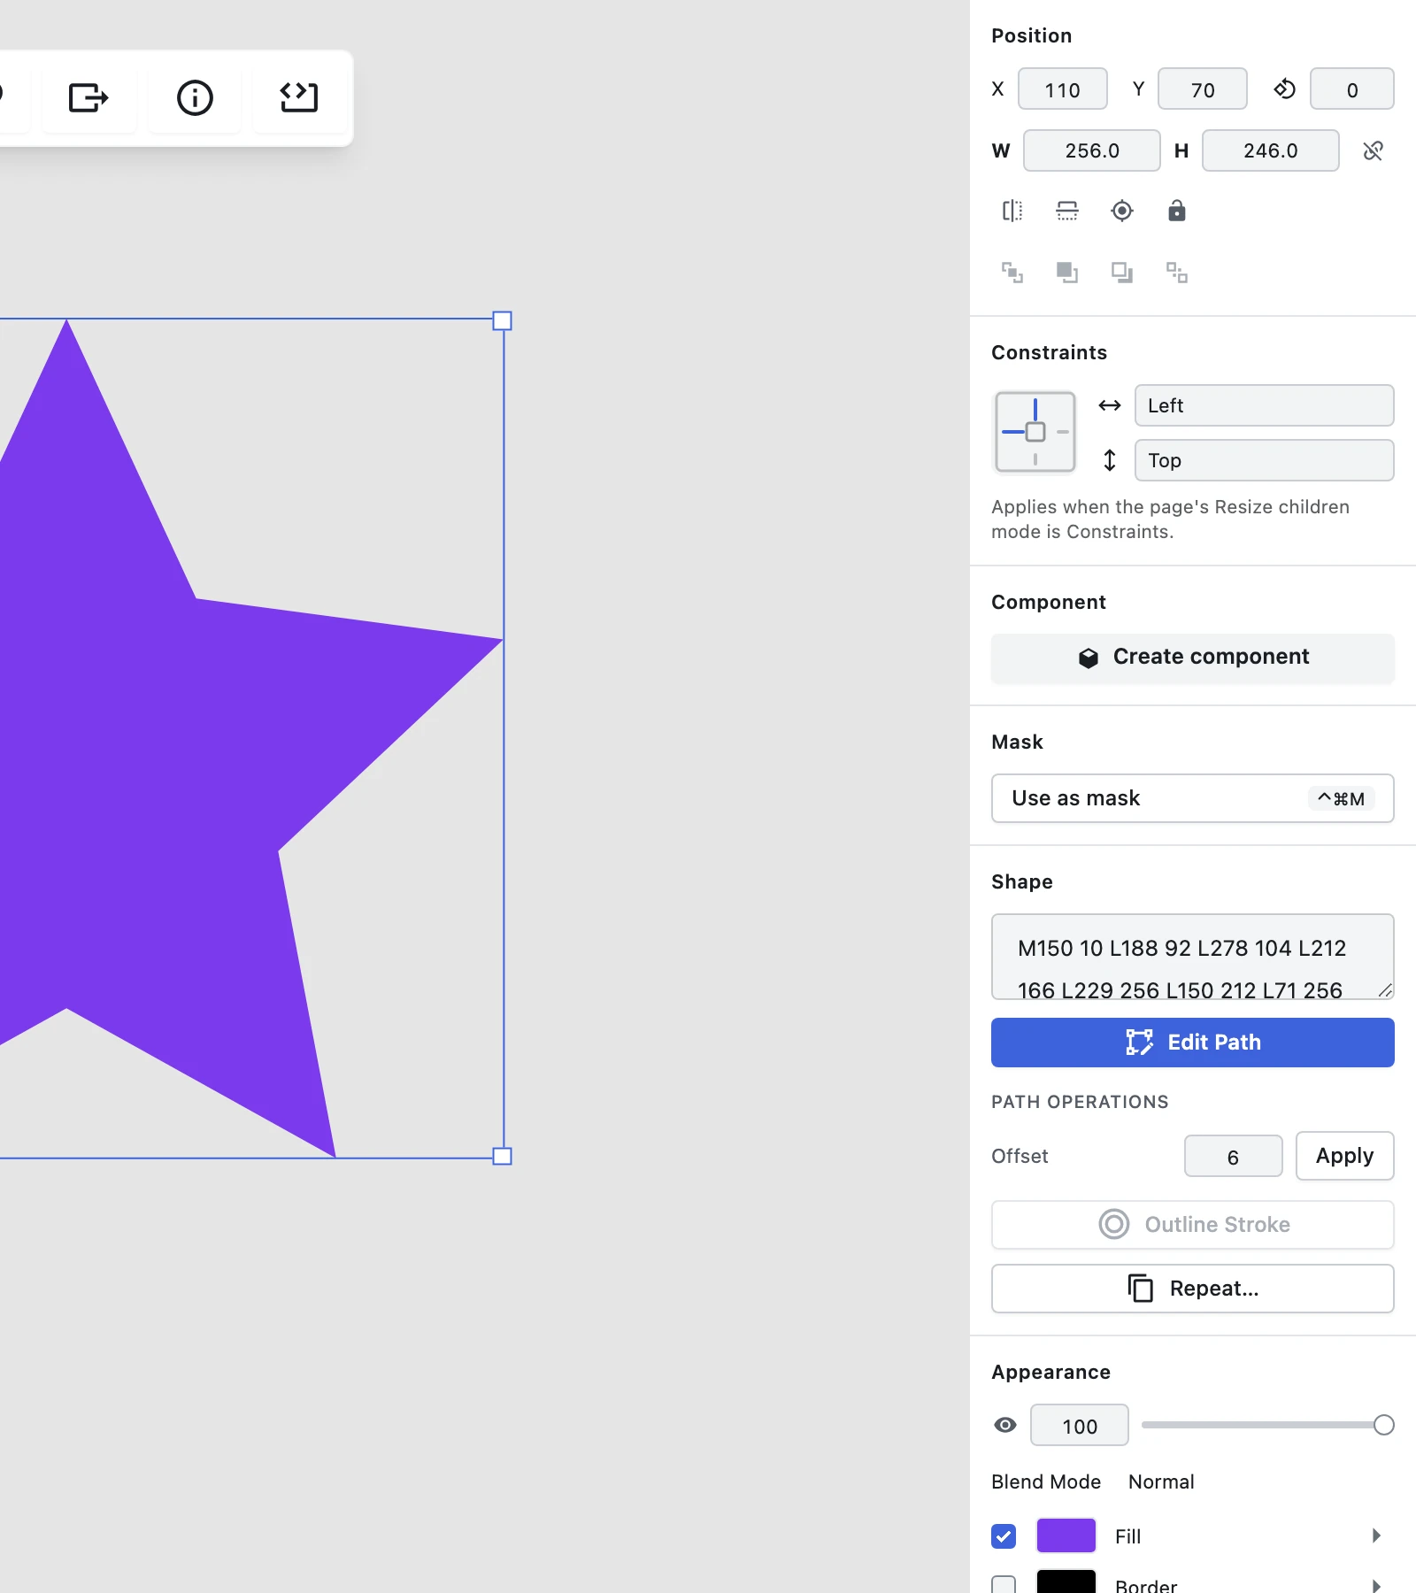Click the Outline Stroke button
The width and height of the screenshot is (1416, 1593).
(1193, 1225)
